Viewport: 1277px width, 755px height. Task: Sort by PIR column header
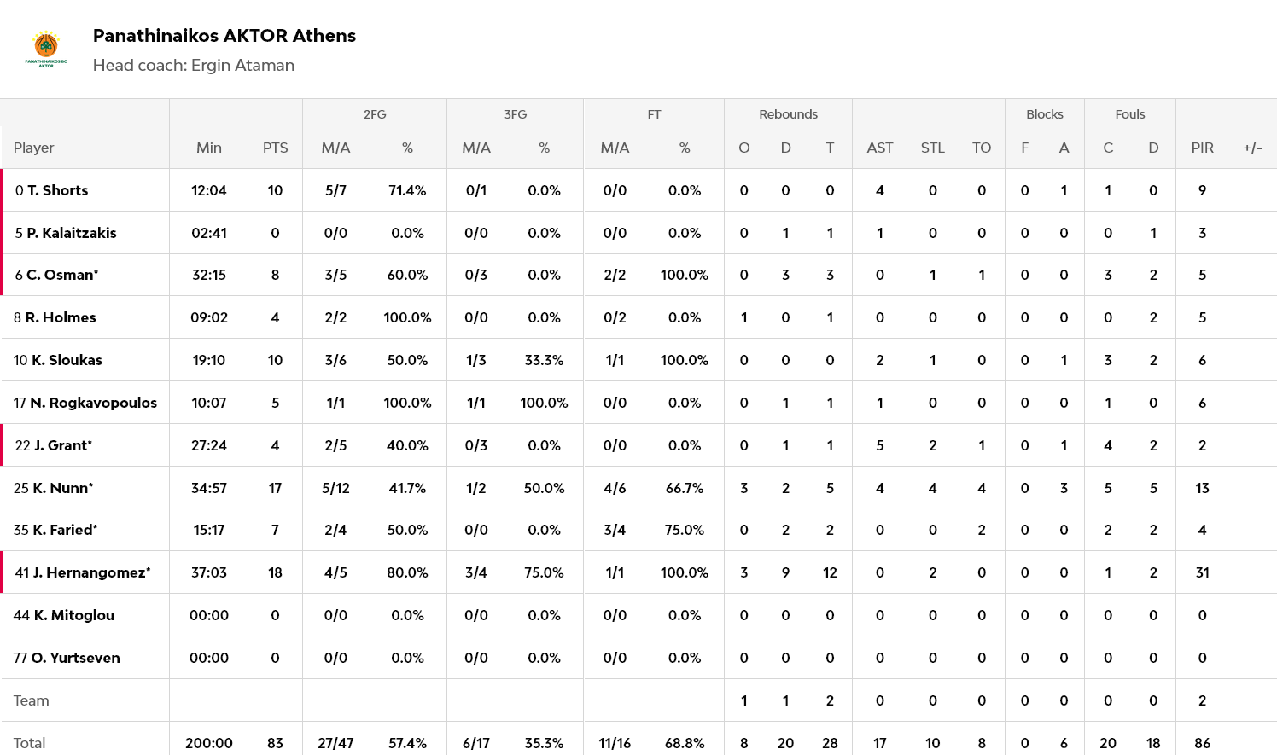1202,148
